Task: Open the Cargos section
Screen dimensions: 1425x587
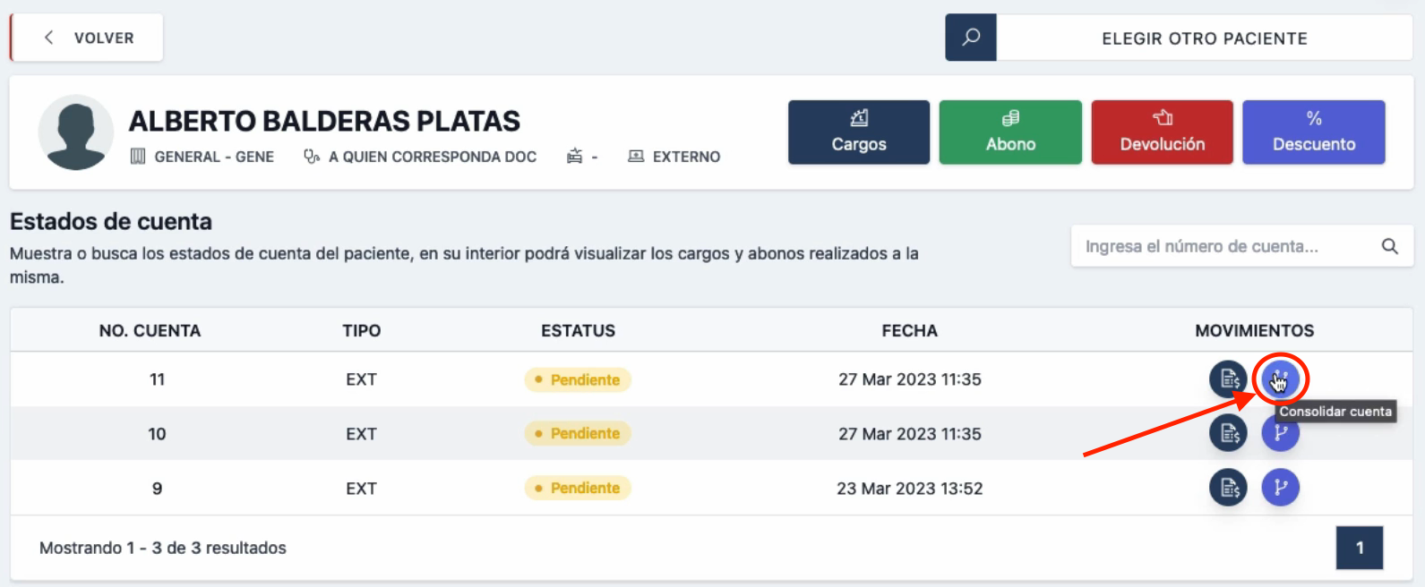Action: 858,132
